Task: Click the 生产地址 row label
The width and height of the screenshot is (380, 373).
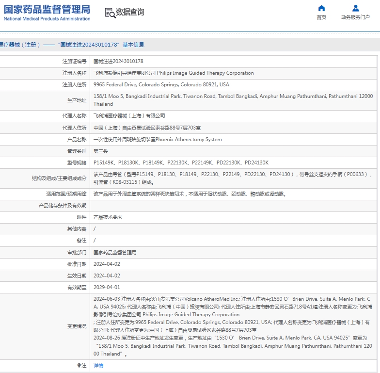Action: point(77,100)
